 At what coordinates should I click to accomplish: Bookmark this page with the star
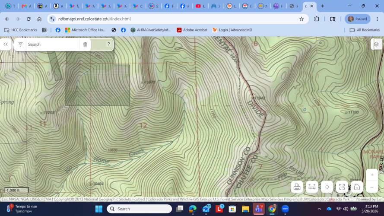point(301,19)
